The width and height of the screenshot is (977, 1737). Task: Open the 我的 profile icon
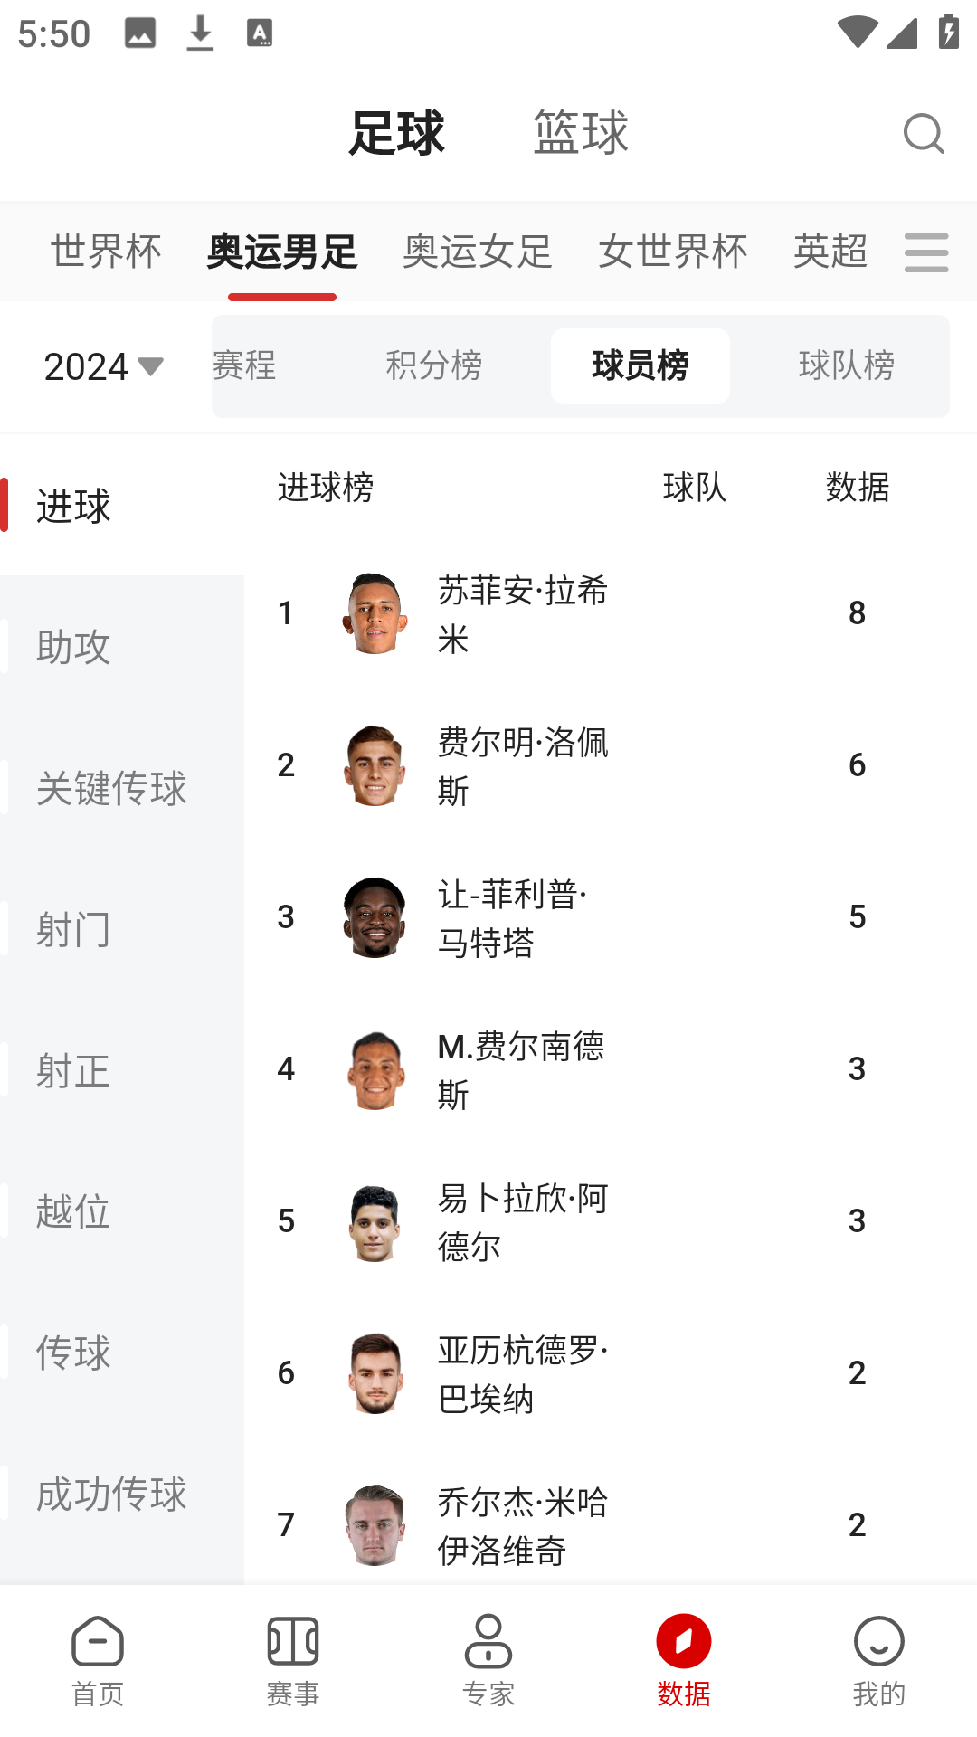[878, 1659]
